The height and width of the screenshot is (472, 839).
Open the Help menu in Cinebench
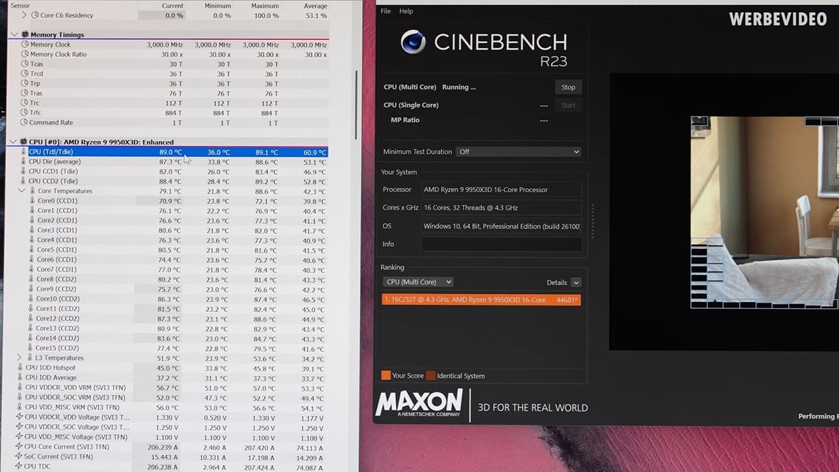click(406, 11)
